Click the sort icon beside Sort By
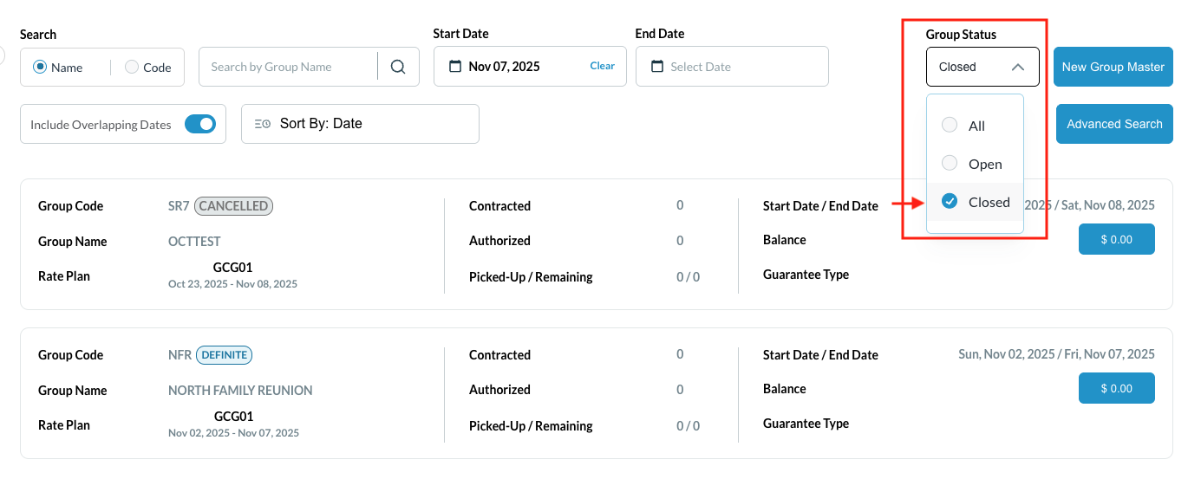1188x492 pixels. [x=262, y=124]
